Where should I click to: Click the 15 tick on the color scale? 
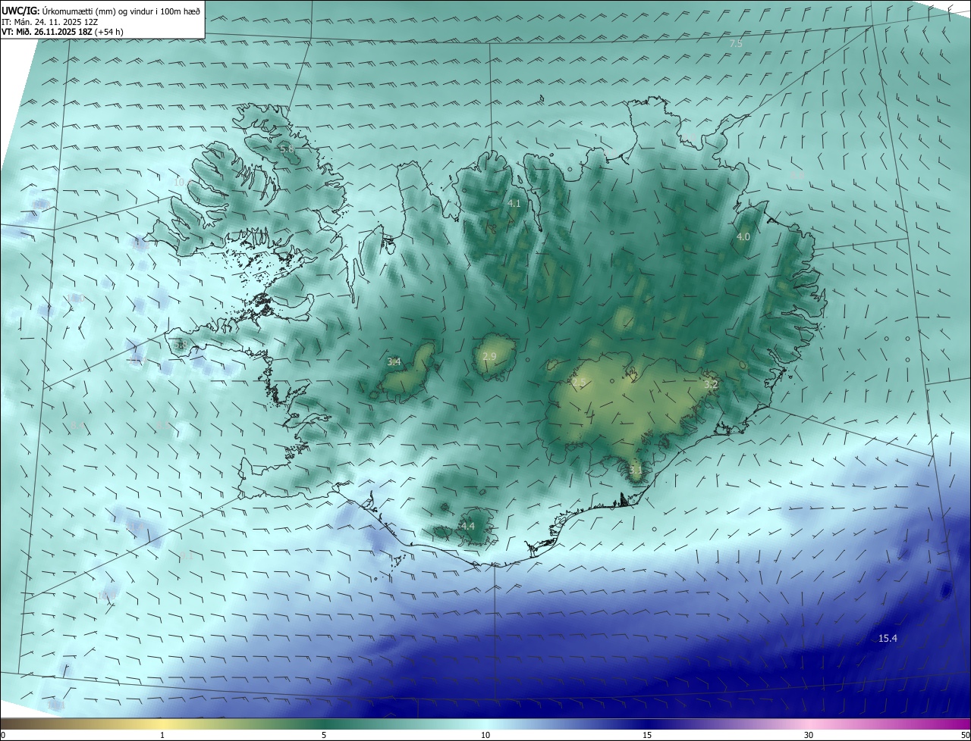pos(647,735)
